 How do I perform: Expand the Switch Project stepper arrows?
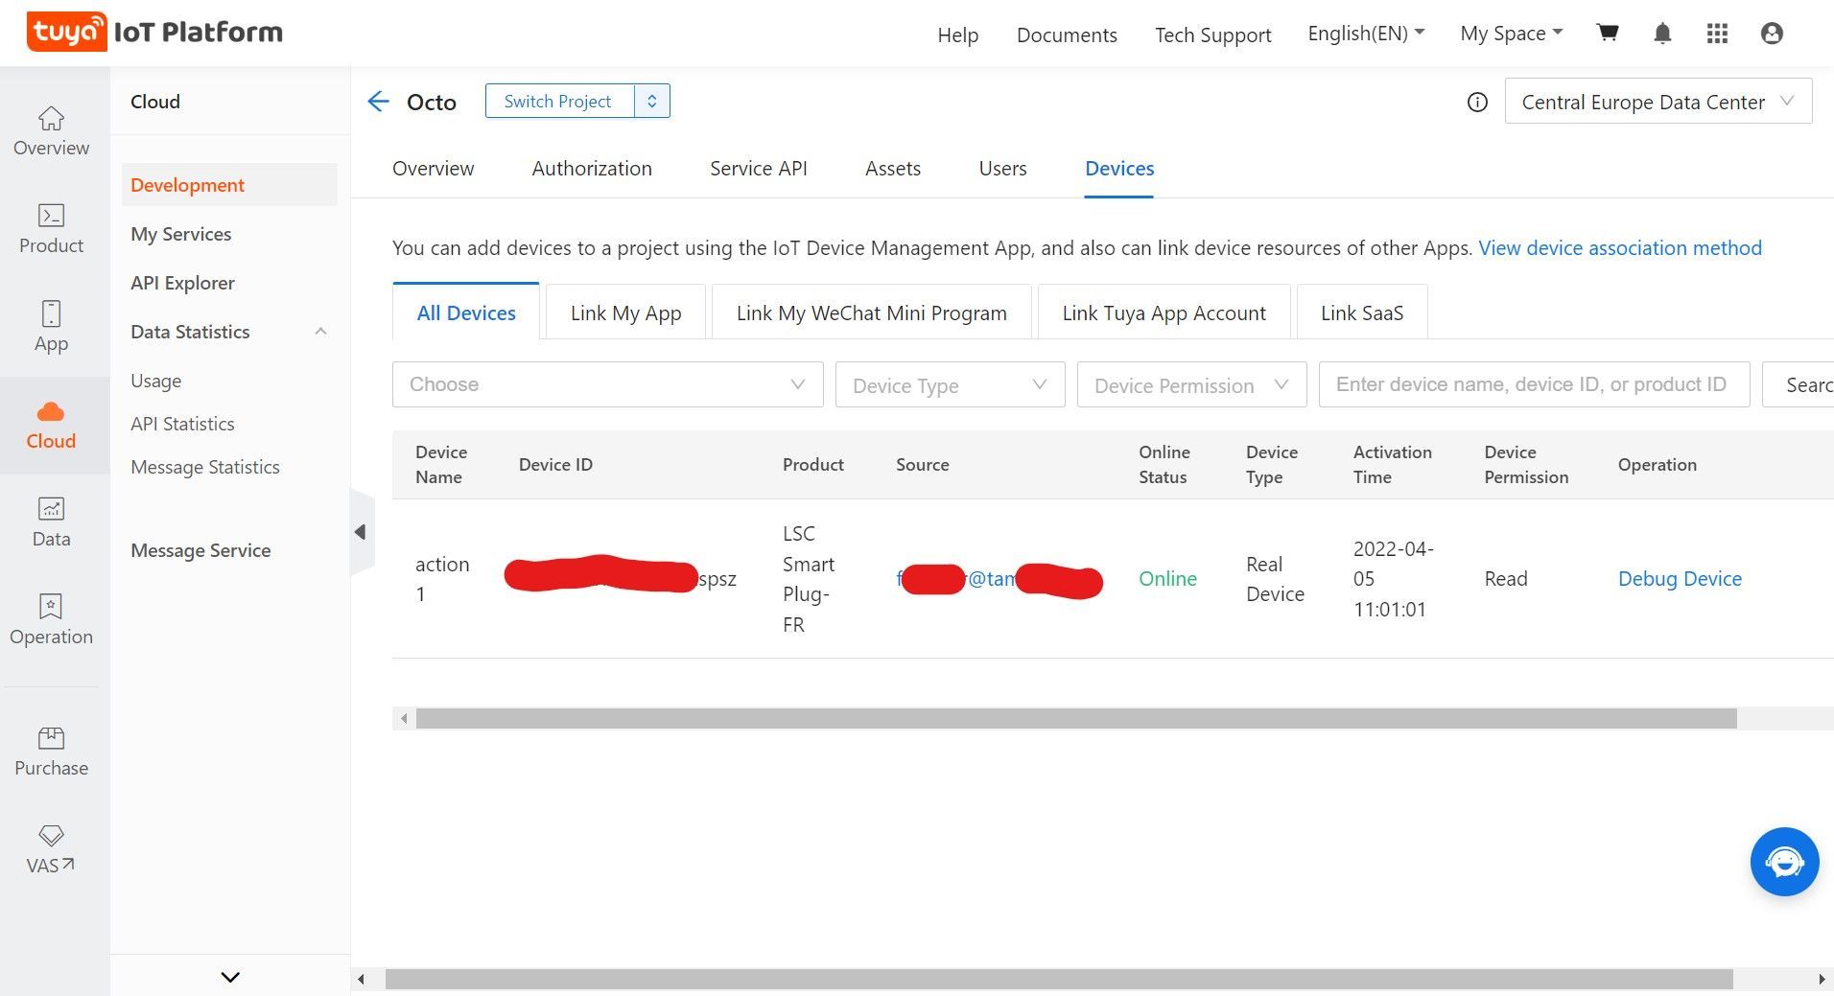click(652, 101)
